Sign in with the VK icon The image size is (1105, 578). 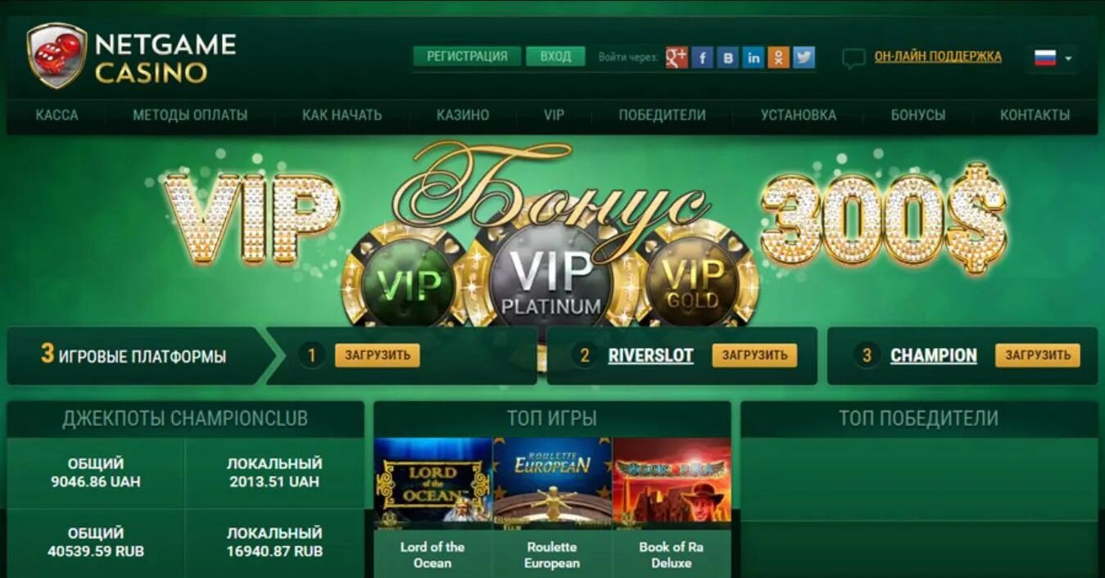click(x=727, y=57)
